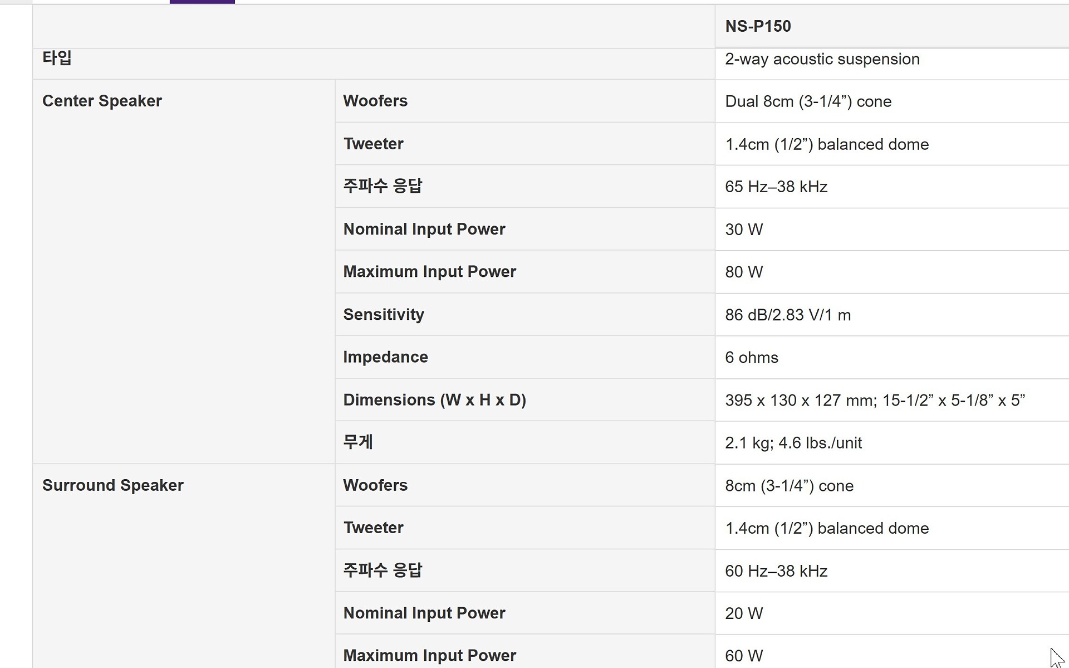Click the NS-P150 column header

pos(758,26)
